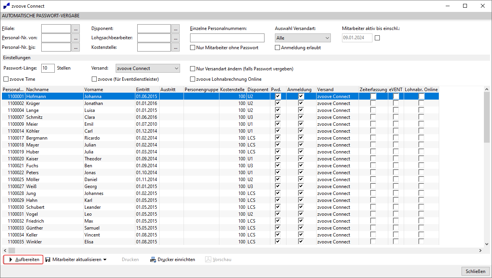Expand the Mitarbeiter aktualisieren dropdown arrow
The height and width of the screenshot is (278, 492).
104,259
